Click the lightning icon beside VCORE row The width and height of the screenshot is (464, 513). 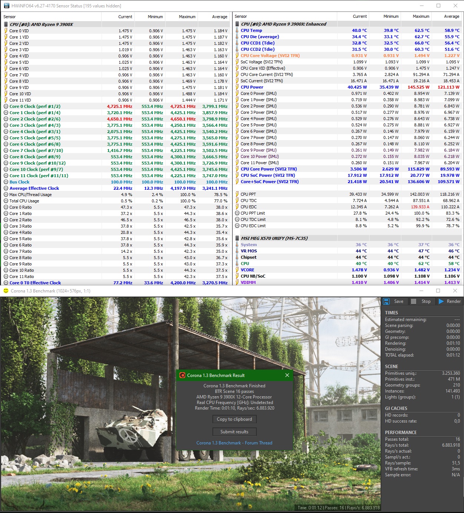pyautogui.click(x=237, y=270)
